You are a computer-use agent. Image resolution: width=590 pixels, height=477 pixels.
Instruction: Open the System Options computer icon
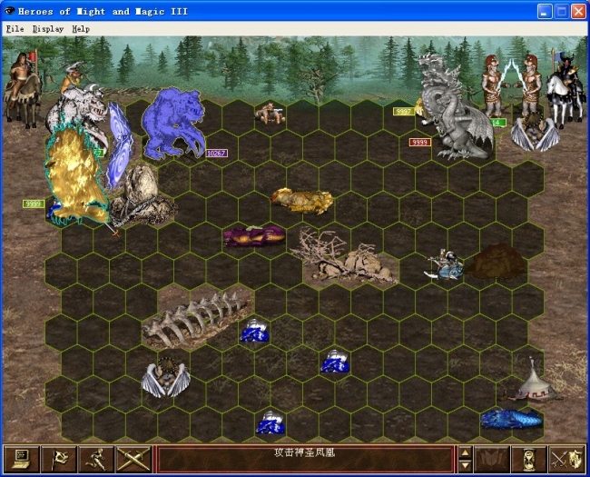click(21, 460)
